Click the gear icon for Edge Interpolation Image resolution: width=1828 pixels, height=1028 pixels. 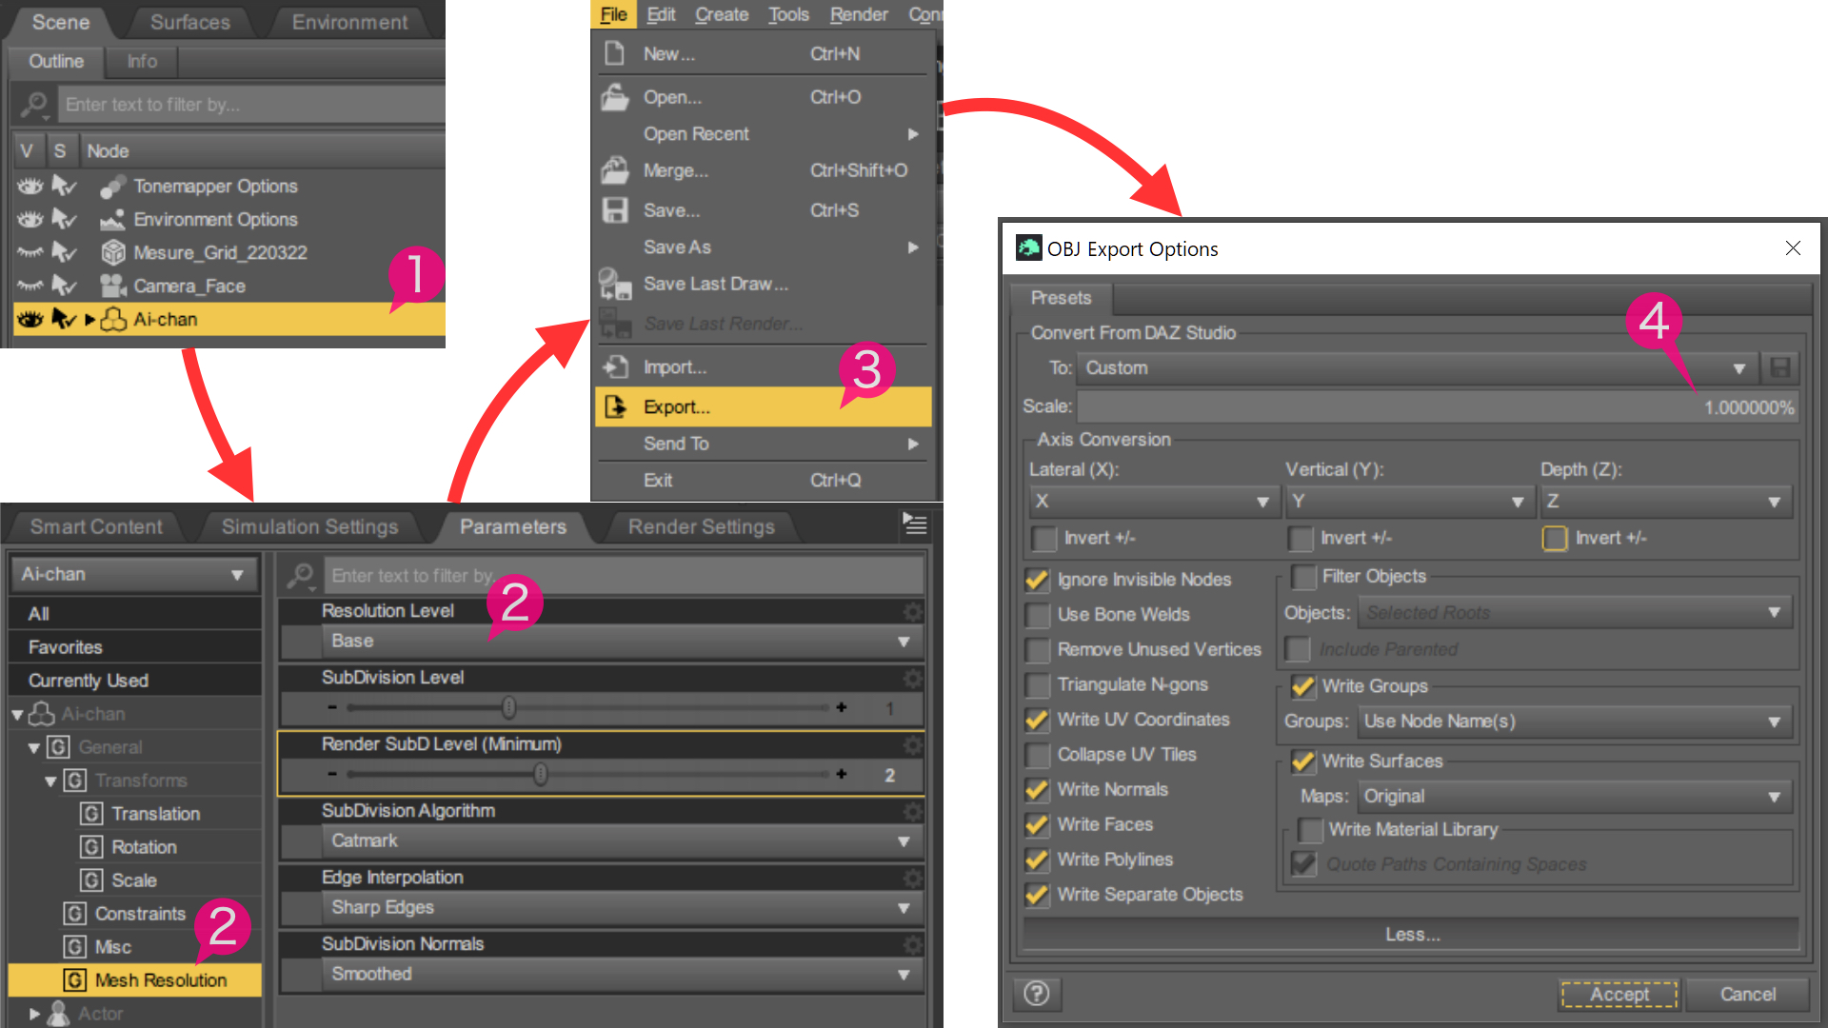coord(912,878)
